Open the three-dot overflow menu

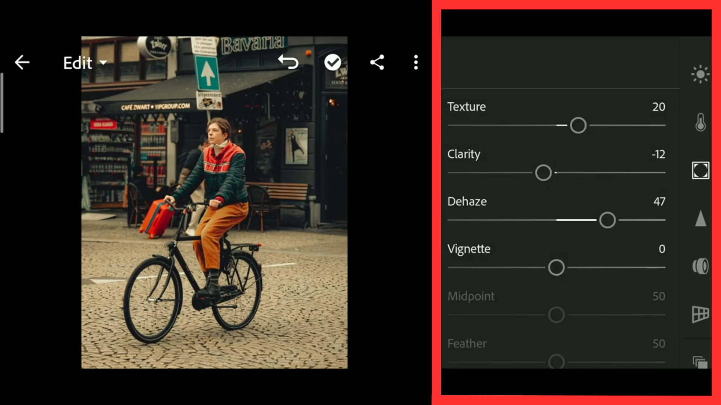coord(416,62)
